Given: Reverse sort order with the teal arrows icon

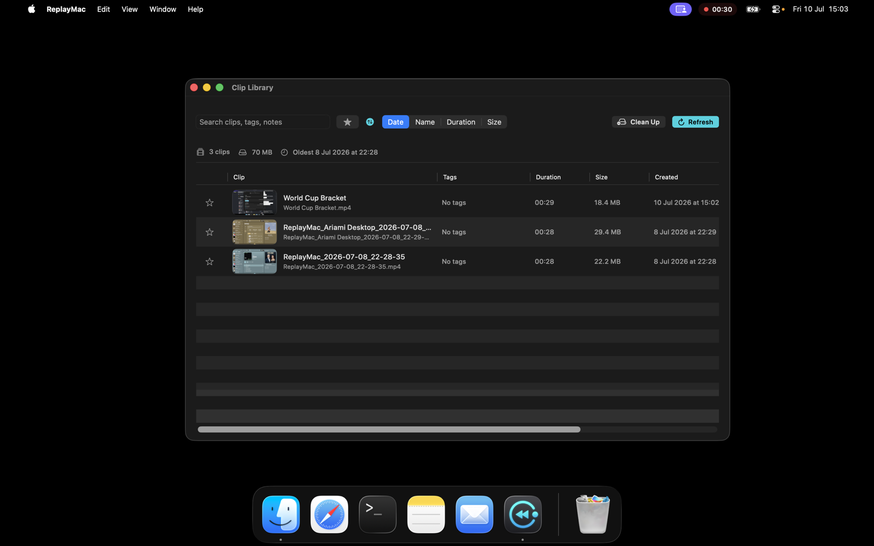Looking at the screenshot, I should coord(370,122).
